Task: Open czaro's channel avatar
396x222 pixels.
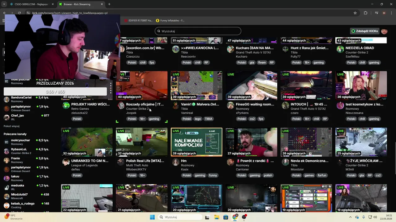Action: pyautogui.click(x=286, y=106)
